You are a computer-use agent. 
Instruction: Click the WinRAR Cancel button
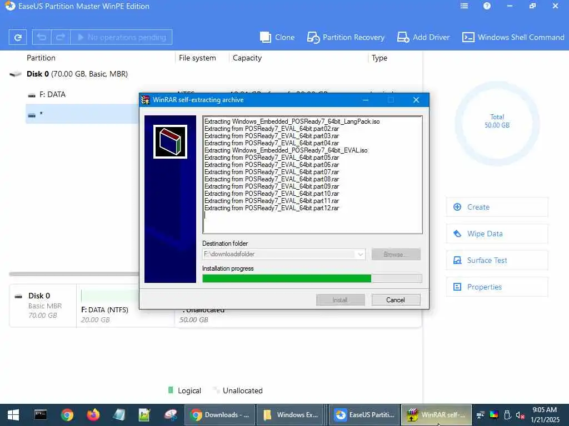396,300
